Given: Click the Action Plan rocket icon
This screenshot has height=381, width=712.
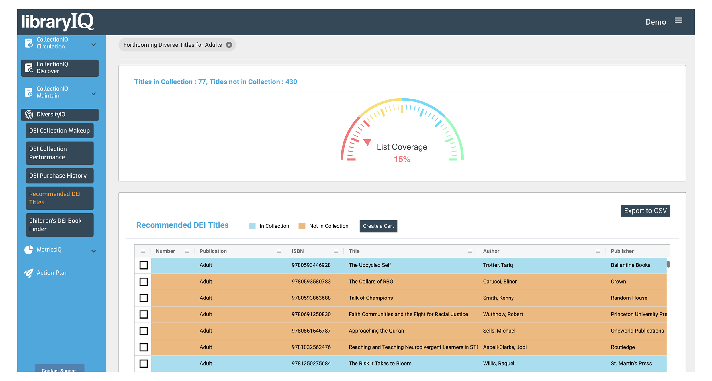Looking at the screenshot, I should (28, 273).
